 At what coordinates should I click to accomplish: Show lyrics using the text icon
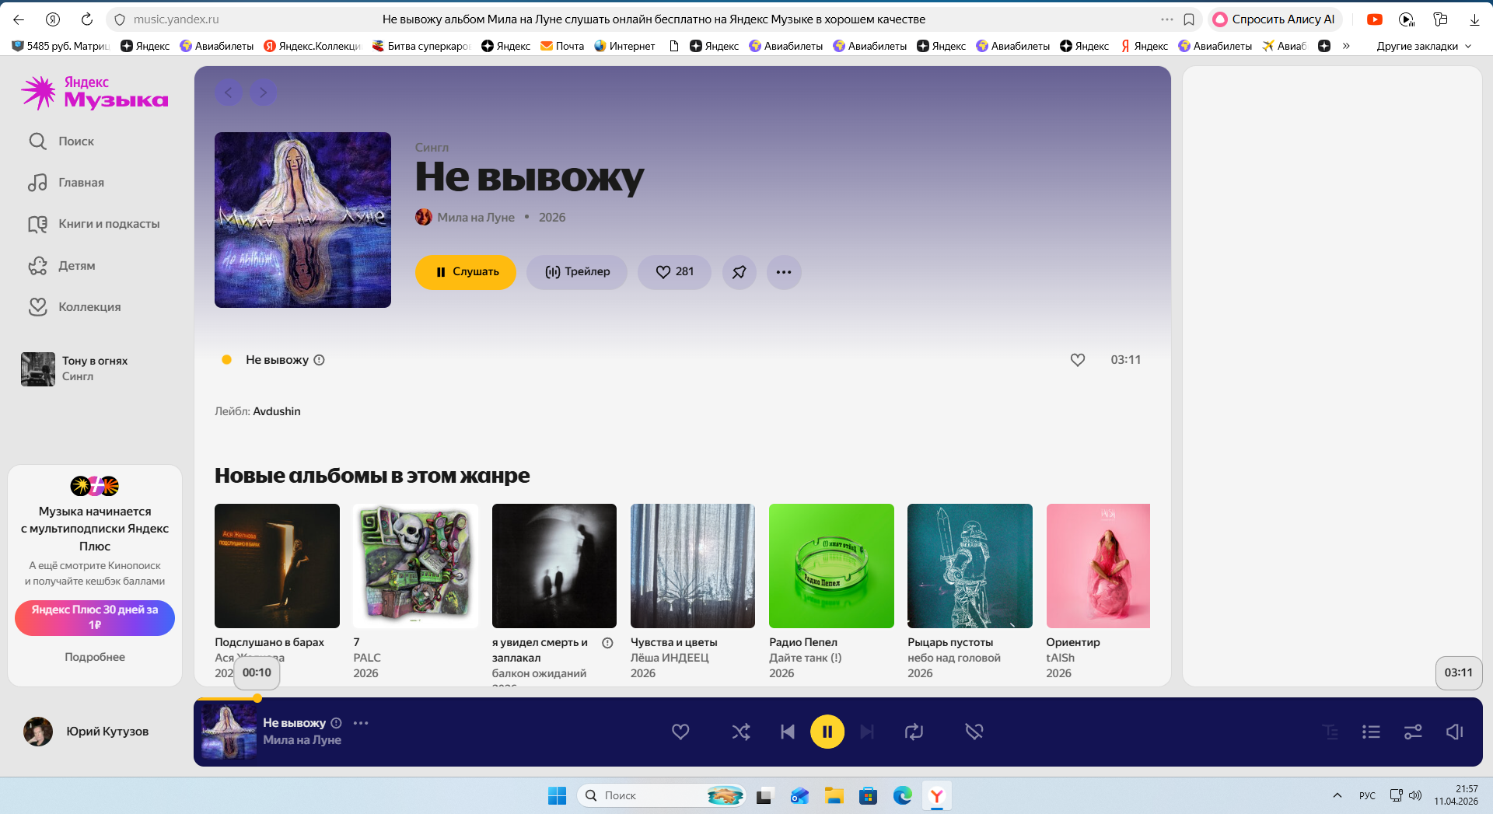pos(1330,732)
